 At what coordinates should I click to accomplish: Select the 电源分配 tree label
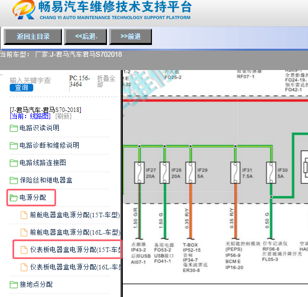point(33,197)
